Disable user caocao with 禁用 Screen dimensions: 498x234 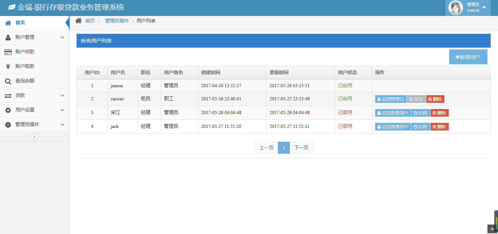point(416,99)
